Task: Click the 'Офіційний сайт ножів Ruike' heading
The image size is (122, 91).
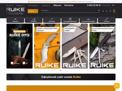Action: pos(61,77)
